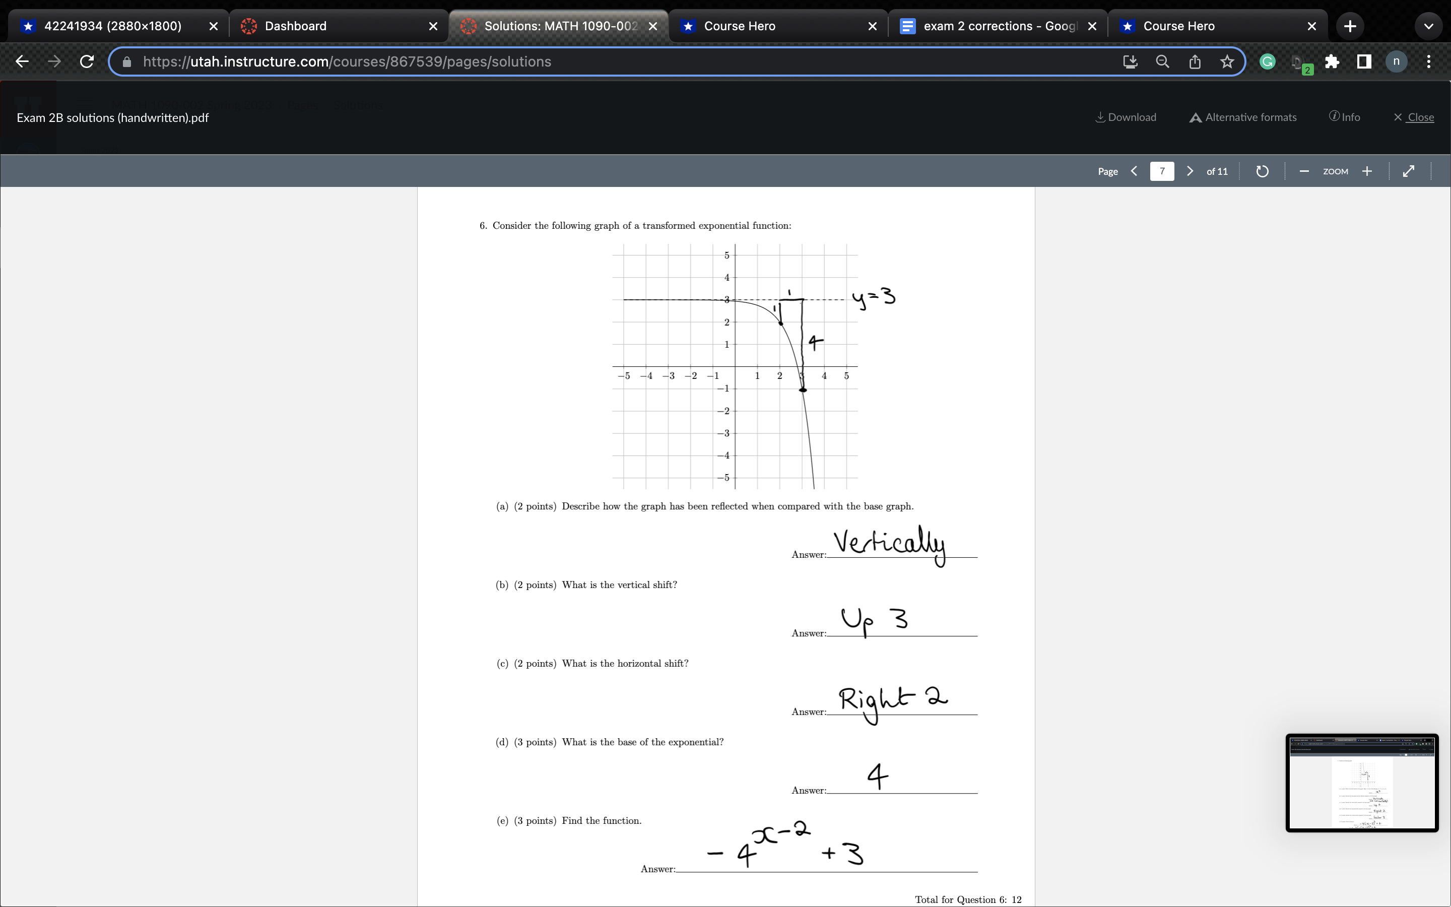
Task: Open the tab search chevron
Action: pyautogui.click(x=1429, y=26)
